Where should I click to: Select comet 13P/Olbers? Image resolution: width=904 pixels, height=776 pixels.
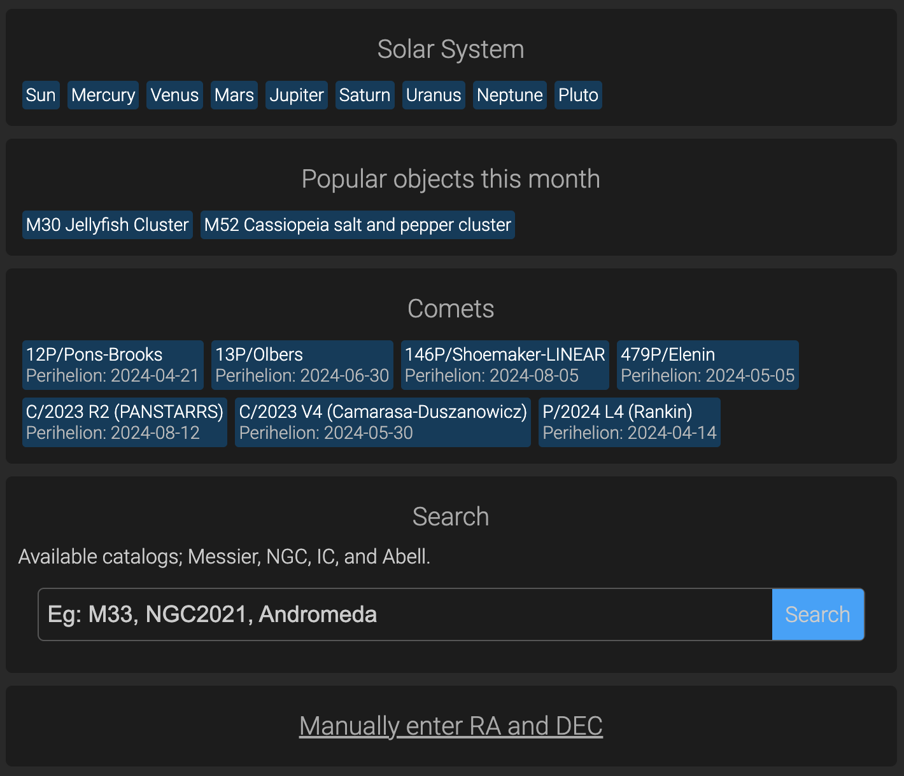(302, 365)
